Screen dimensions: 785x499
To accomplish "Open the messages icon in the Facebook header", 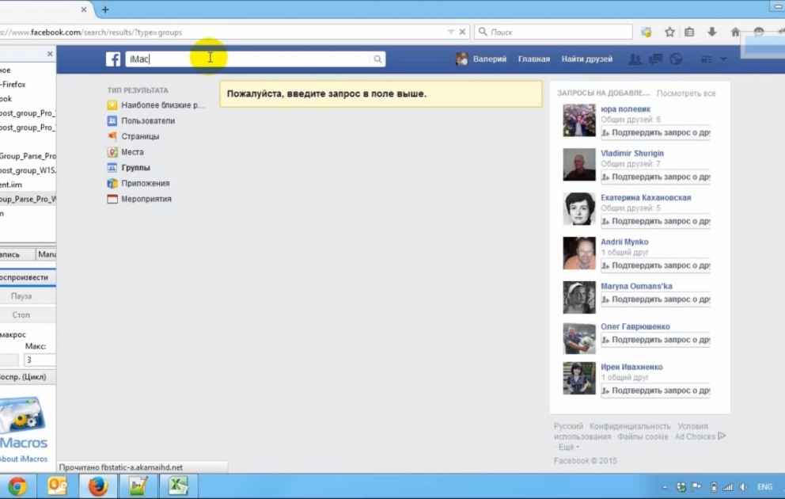I will tap(655, 59).
